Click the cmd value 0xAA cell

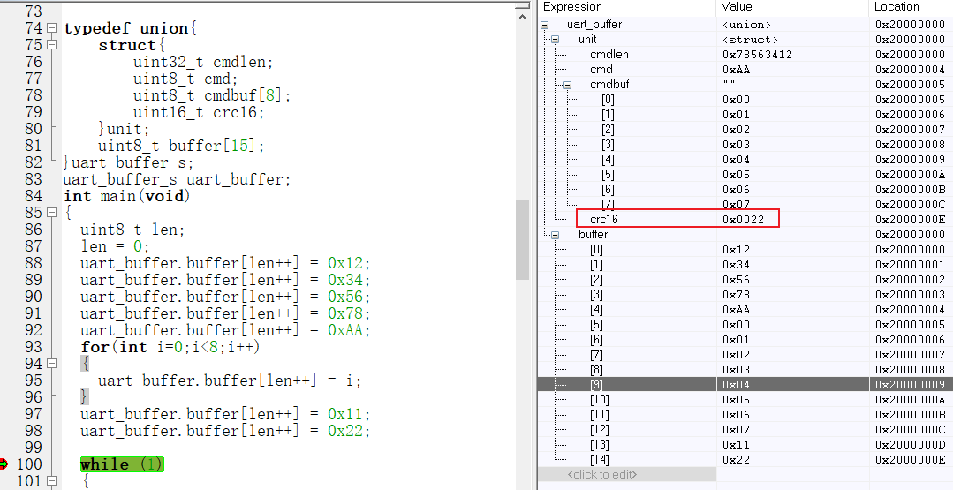pyautogui.click(x=737, y=70)
